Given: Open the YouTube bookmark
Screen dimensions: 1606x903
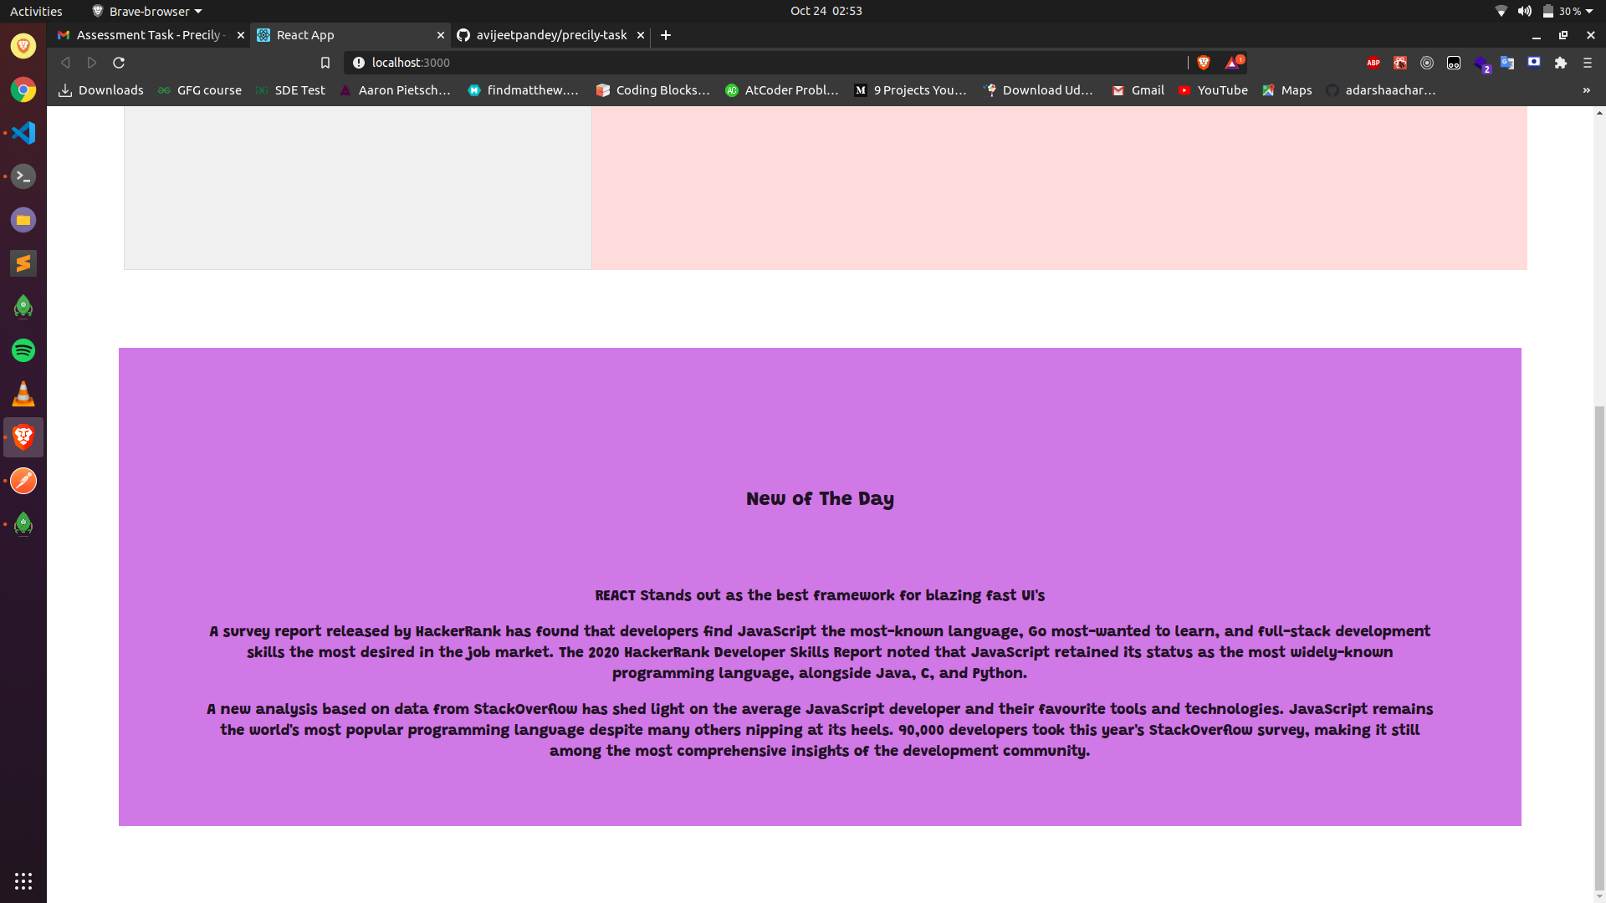Looking at the screenshot, I should (x=1213, y=90).
